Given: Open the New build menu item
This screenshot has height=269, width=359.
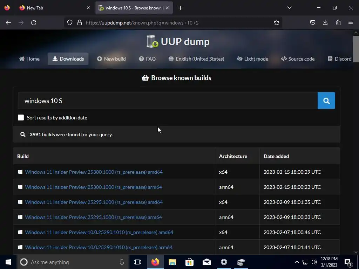Looking at the screenshot, I should [x=111, y=59].
